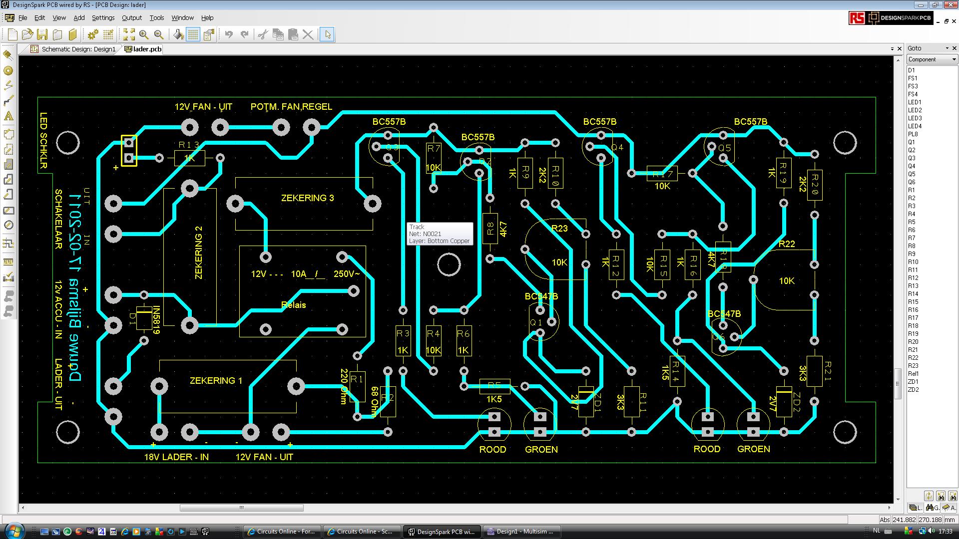The image size is (959, 539).
Task: Click the Zoom In magnifier icon
Action: (144, 34)
